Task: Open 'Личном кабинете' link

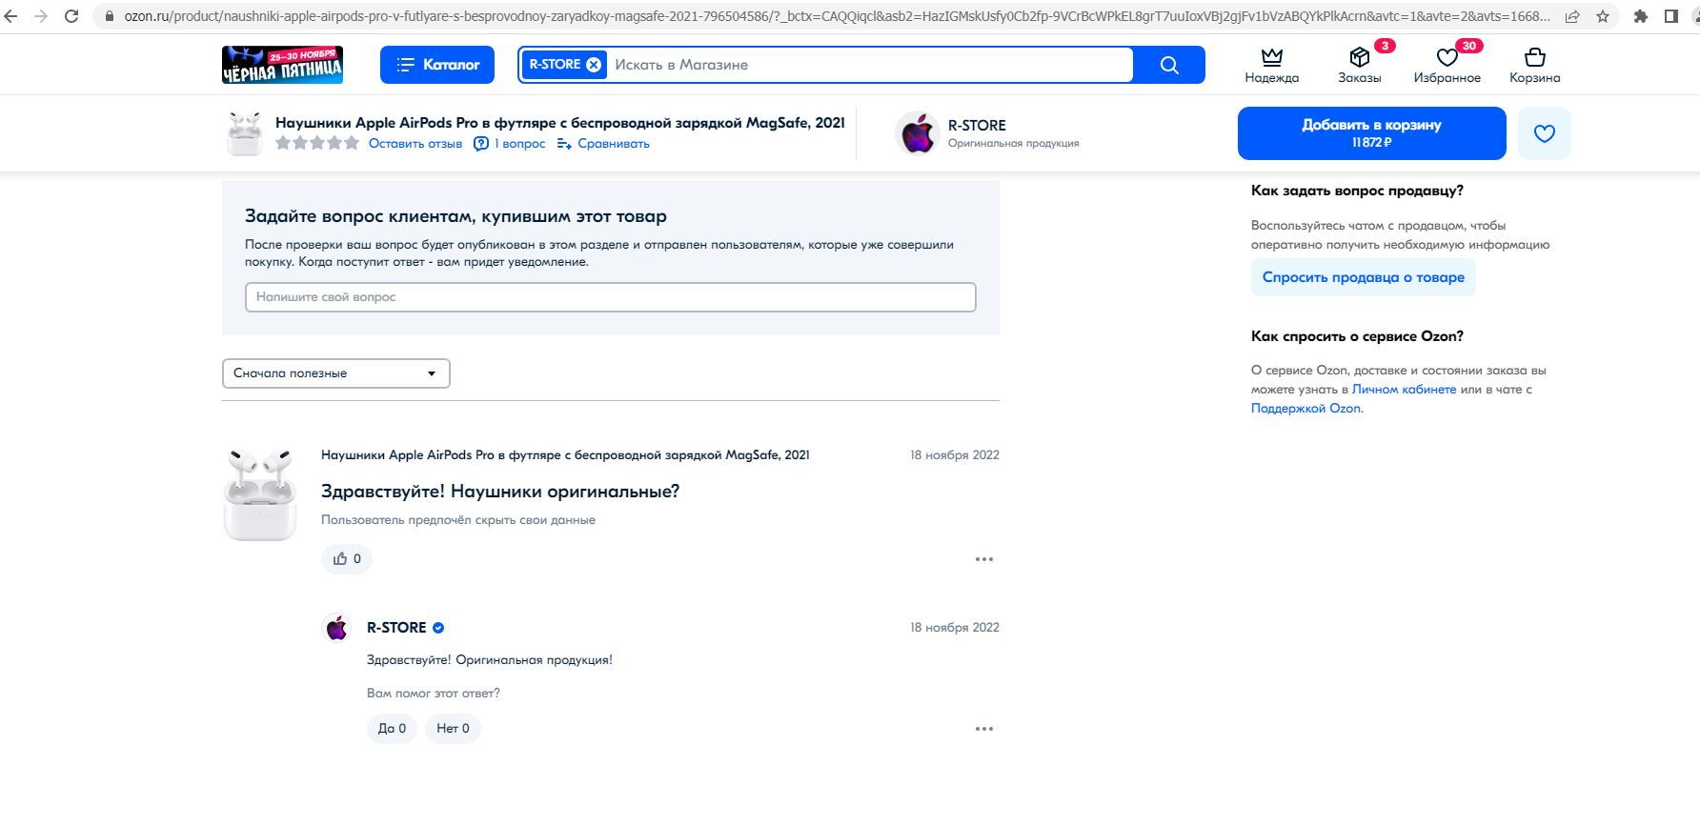Action: click(x=1404, y=390)
